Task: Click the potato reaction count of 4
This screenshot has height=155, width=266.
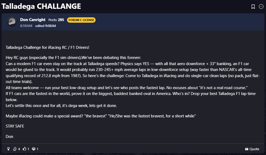Action: coord(19,149)
